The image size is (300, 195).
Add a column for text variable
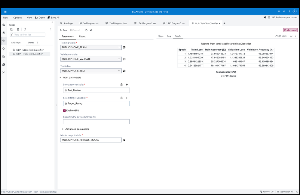coord(127,85)
